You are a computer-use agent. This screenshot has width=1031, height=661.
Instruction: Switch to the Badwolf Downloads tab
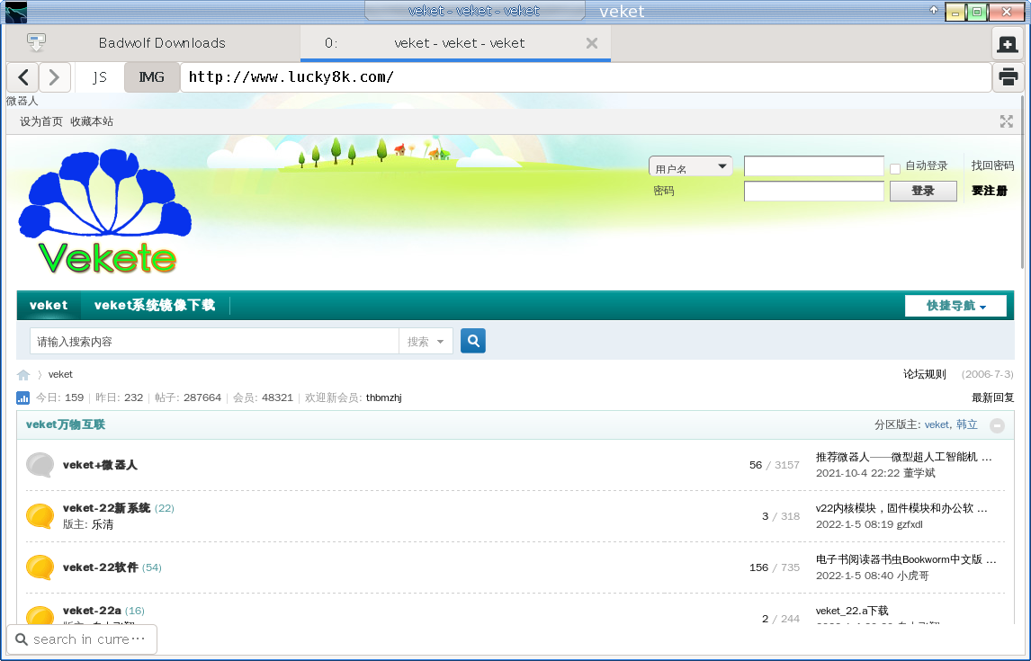tap(162, 43)
